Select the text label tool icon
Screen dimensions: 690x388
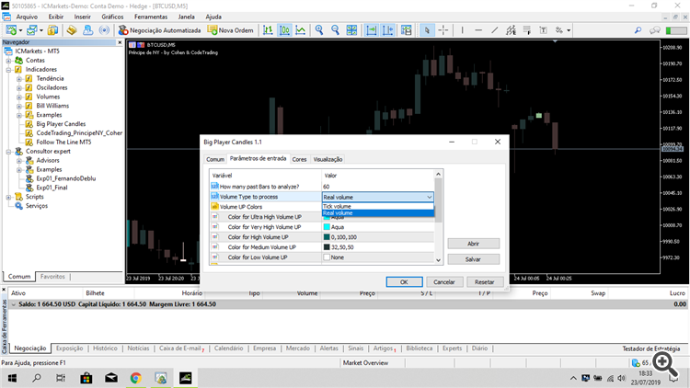[x=544, y=30]
